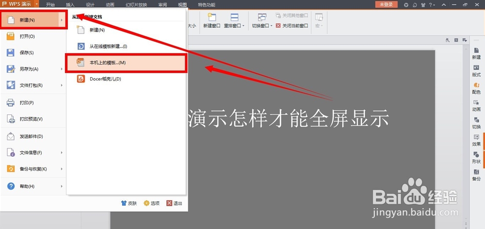Click the 退出 exit button
This screenshot has height=229, width=485.
175,203
